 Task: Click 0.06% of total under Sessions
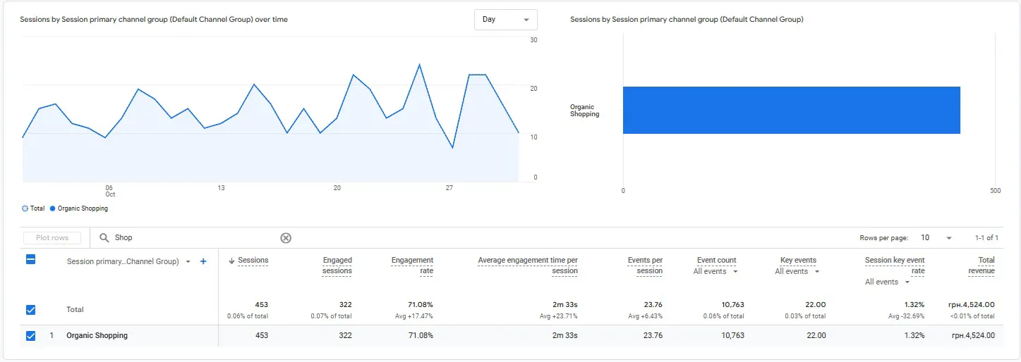click(x=248, y=316)
